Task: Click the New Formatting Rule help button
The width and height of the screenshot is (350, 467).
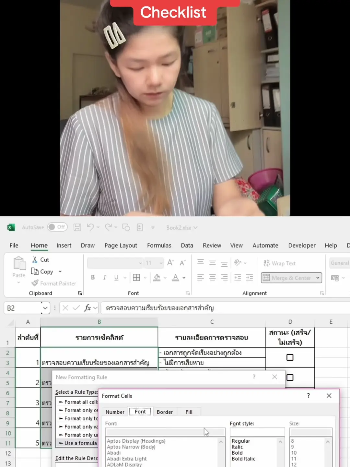Action: pyautogui.click(x=254, y=377)
